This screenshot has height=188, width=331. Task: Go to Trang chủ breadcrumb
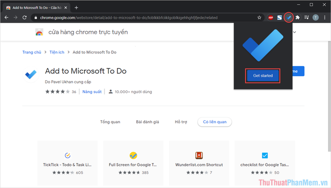tap(32, 52)
